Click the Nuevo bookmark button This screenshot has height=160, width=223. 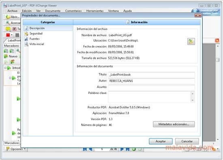(11, 56)
